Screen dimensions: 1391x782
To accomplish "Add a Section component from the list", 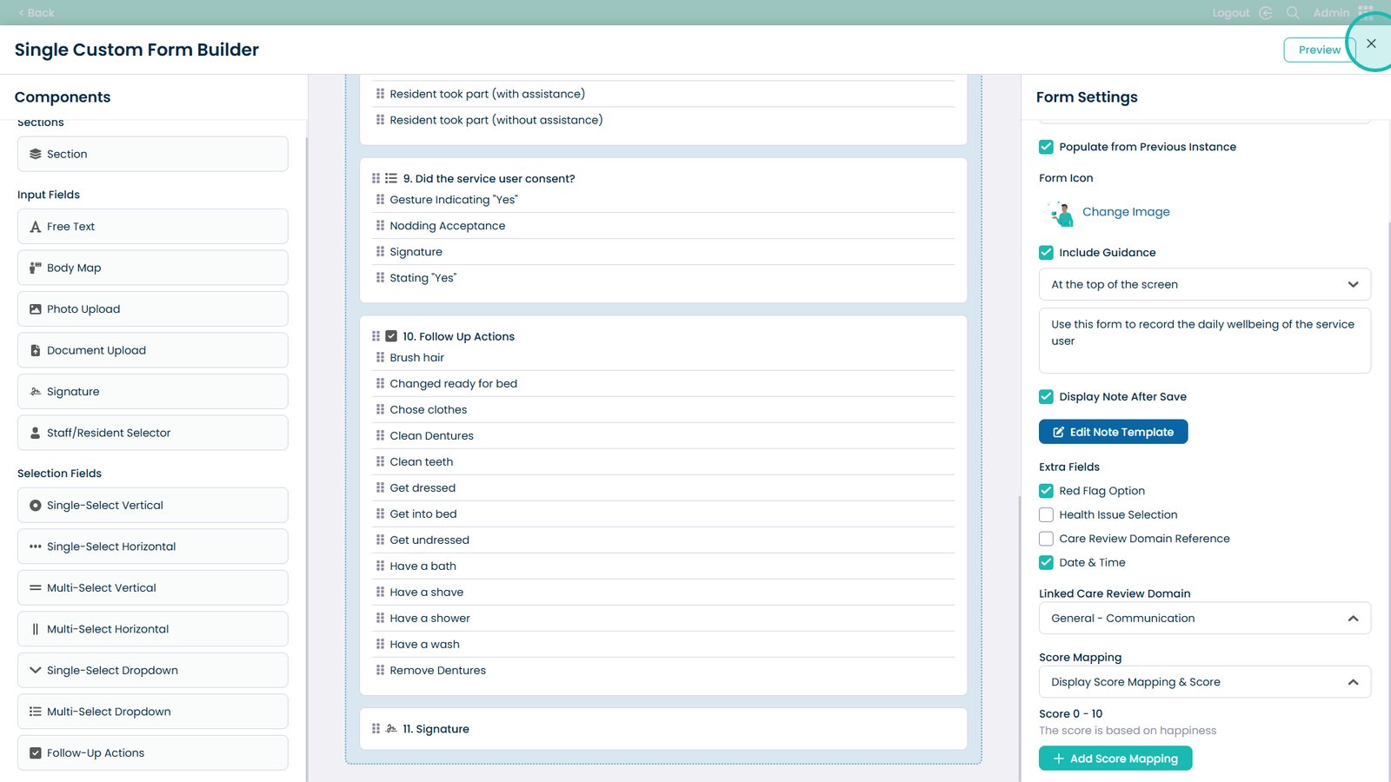I will pos(152,154).
